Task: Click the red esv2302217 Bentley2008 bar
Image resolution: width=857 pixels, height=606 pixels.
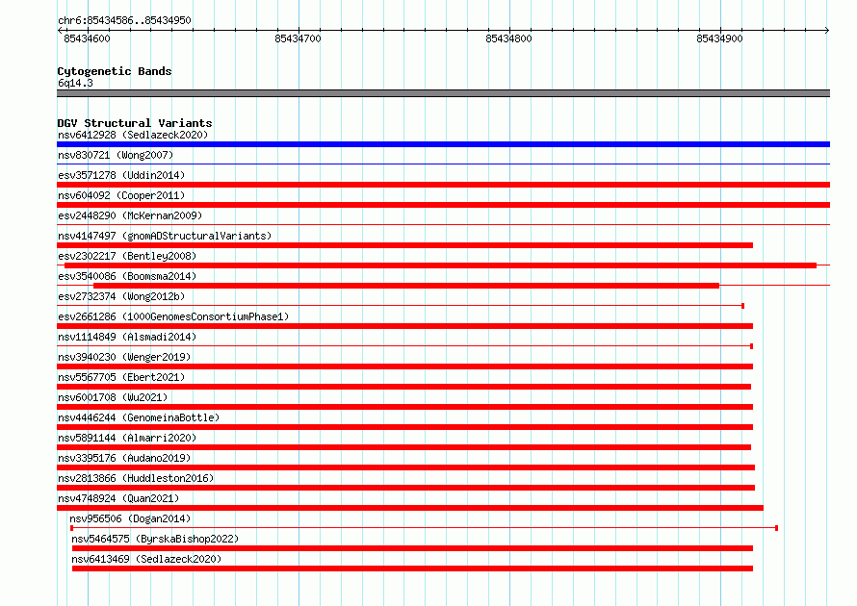Action: tap(440, 265)
